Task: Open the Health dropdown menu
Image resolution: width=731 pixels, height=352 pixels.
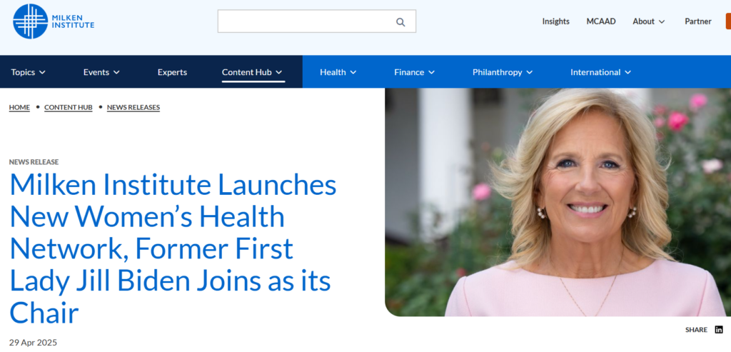Action: click(x=338, y=72)
